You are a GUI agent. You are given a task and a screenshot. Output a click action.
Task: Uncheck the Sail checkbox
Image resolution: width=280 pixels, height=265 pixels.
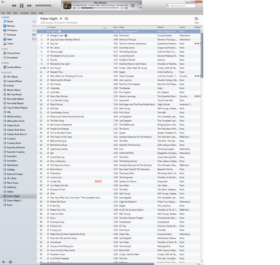click(x=48, y=153)
